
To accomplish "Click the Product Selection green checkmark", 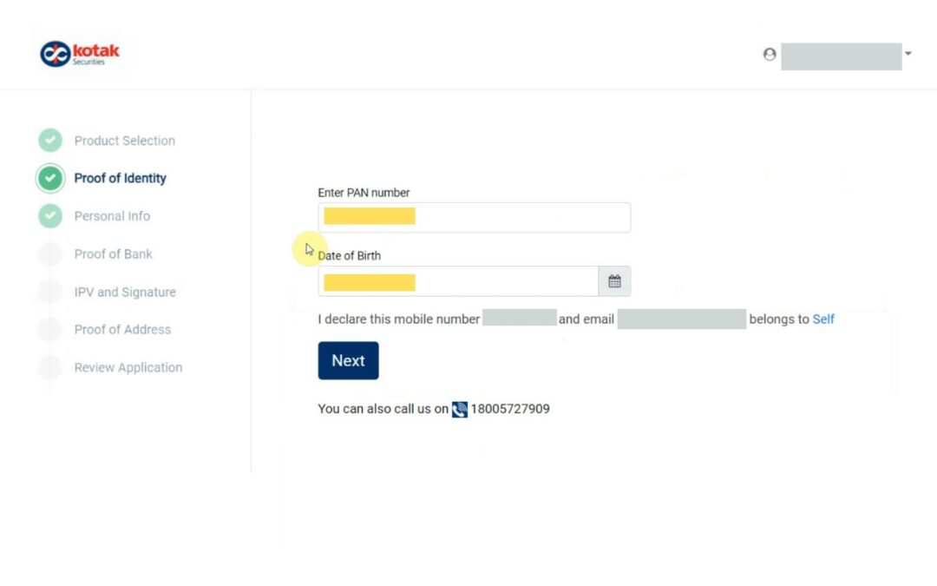I will (x=50, y=141).
